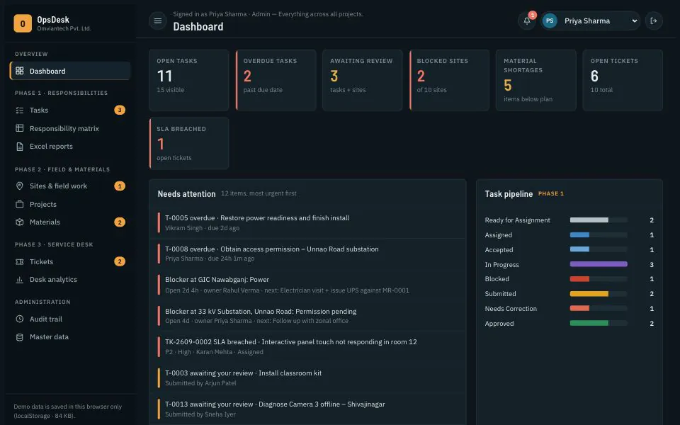Image resolution: width=680 pixels, height=425 pixels.
Task: Click '12 items, most urgent first' text
Action: click(259, 193)
